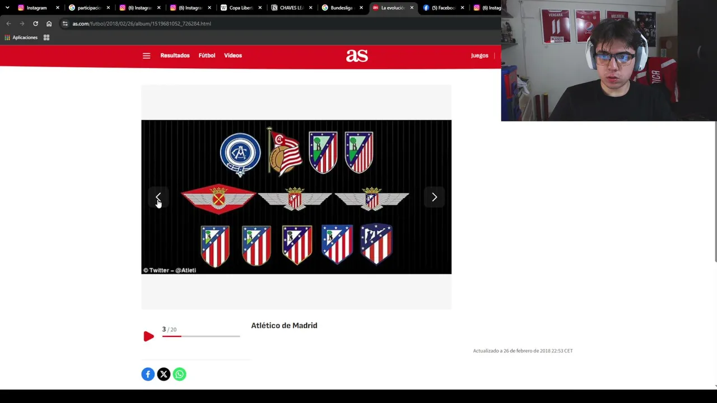Switch to the Copa Libert Wikipedia tab
717x403 pixels.
click(240, 8)
